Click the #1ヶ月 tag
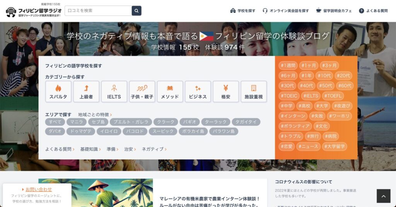 click(x=309, y=65)
